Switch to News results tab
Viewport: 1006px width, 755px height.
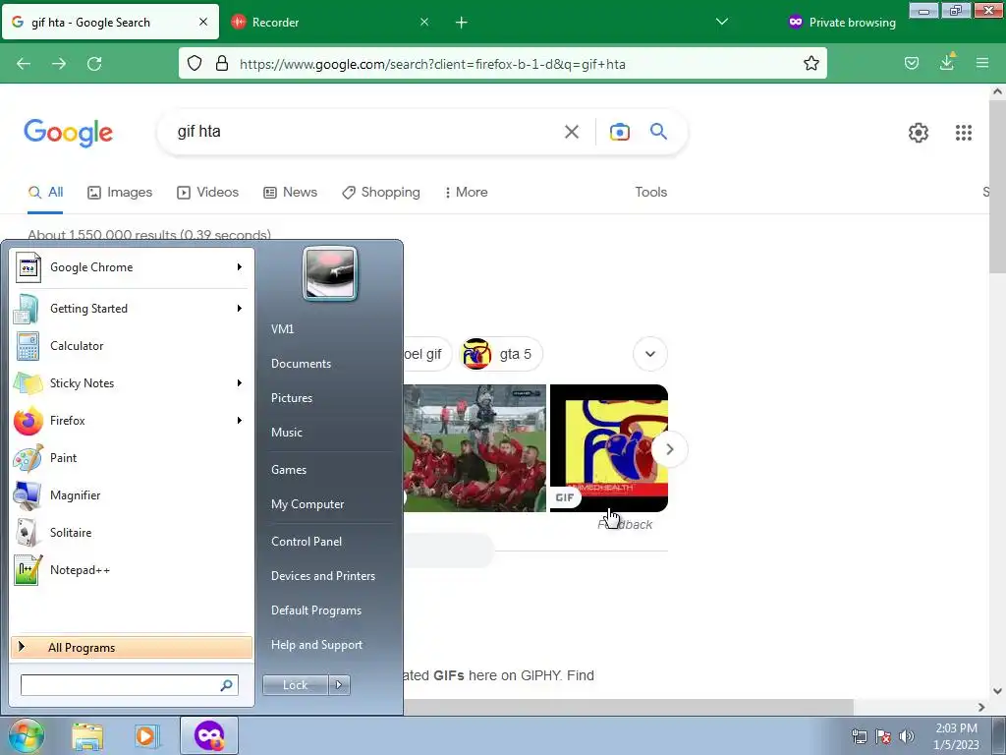point(291,192)
